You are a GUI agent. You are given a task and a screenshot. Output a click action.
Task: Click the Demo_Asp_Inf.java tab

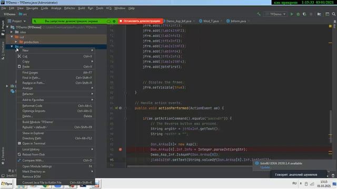[179, 21]
